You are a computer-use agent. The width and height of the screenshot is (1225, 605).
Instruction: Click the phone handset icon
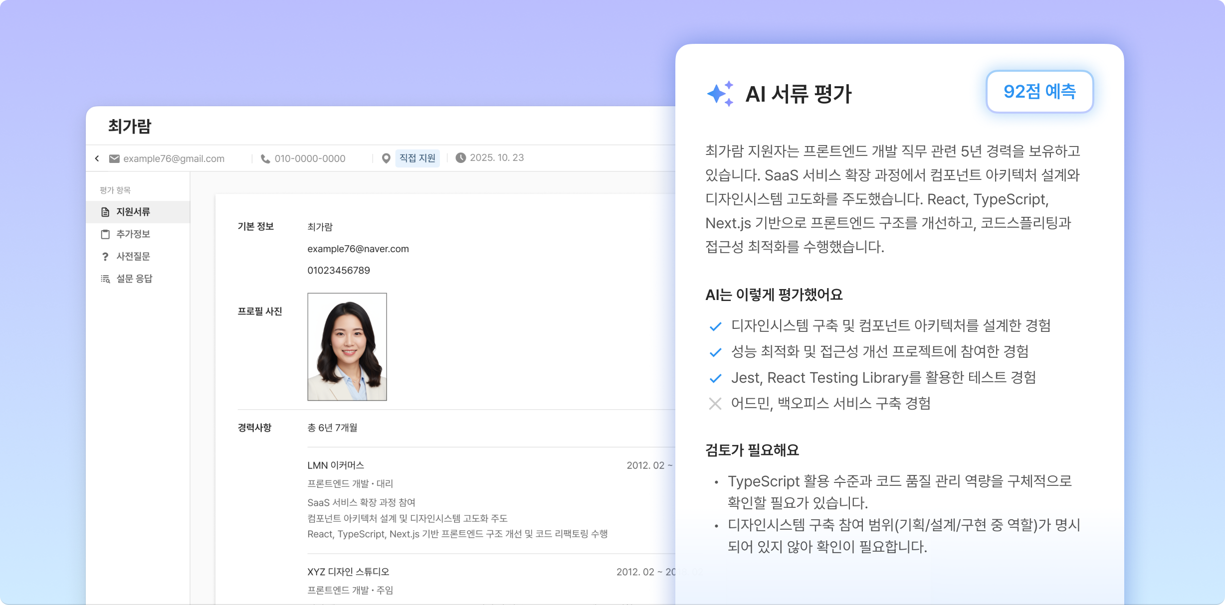tap(265, 158)
